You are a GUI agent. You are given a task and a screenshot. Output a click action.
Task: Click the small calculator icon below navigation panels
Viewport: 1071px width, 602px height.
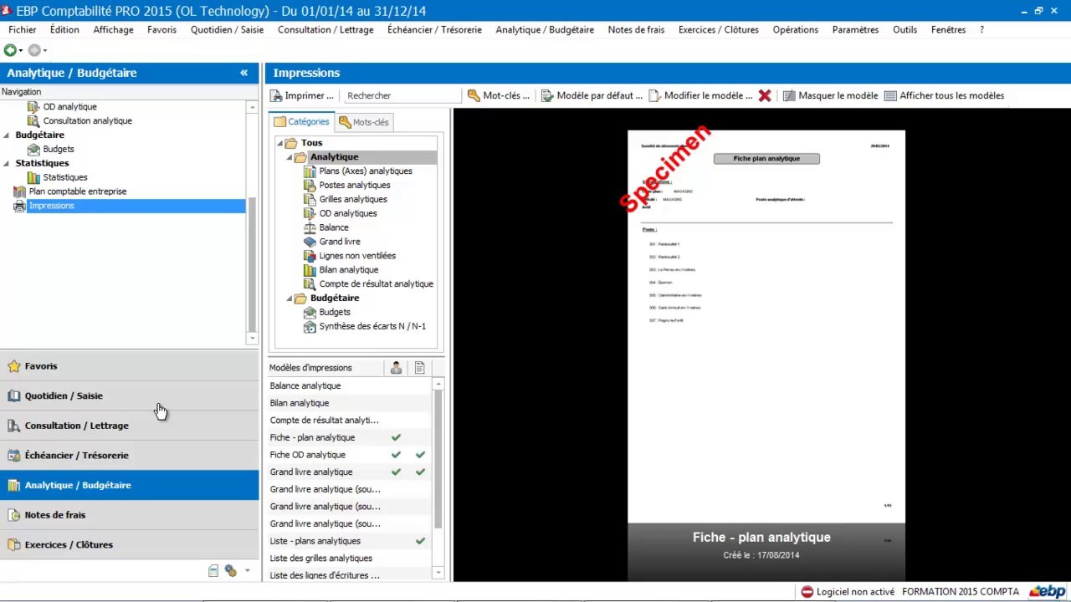213,571
